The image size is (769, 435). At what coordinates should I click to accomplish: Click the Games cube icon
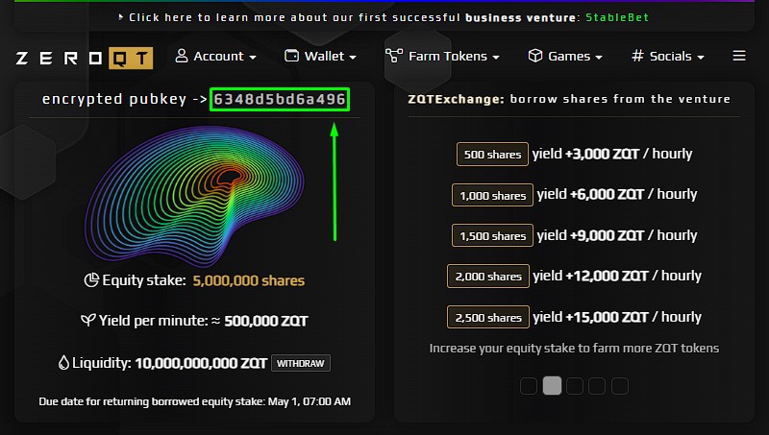pos(535,56)
